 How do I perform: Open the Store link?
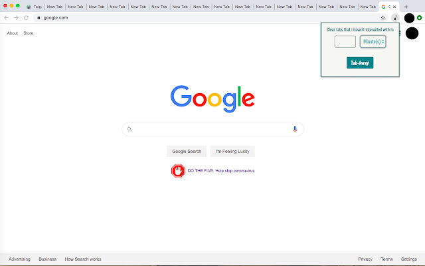(x=29, y=33)
